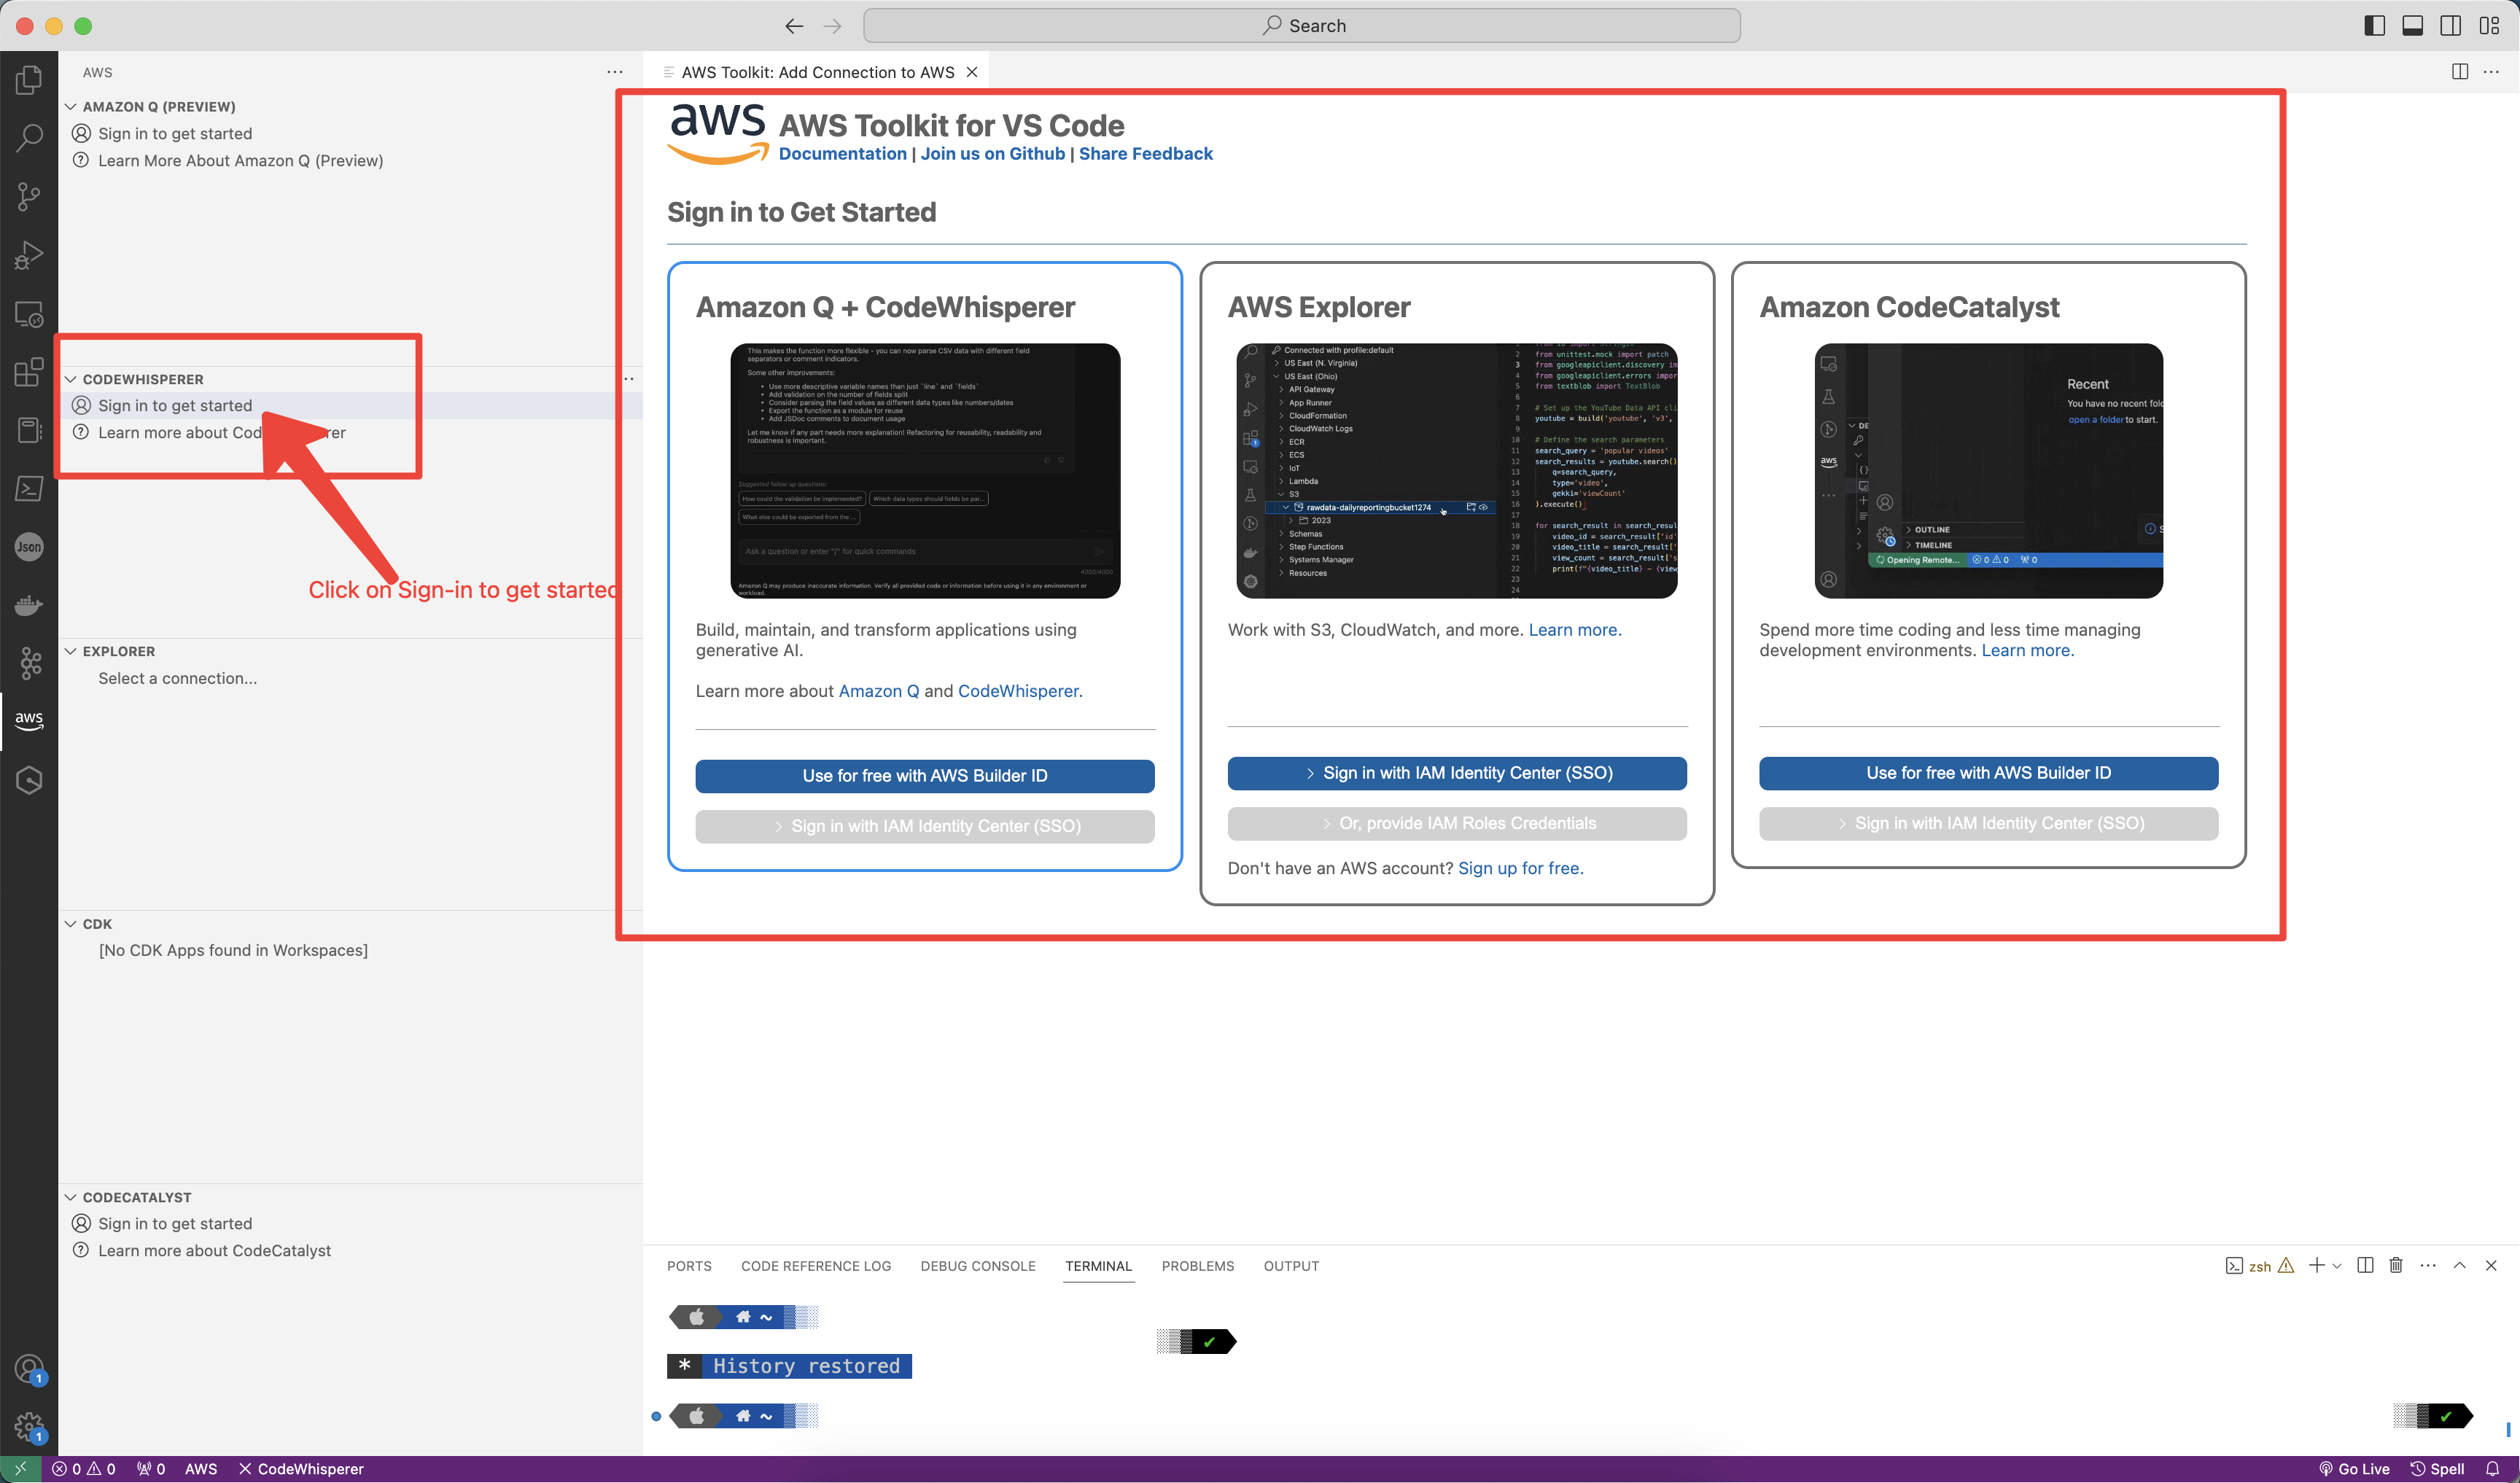This screenshot has width=2520, height=1483.
Task: Toggle the primary side bar layout button
Action: [2374, 26]
